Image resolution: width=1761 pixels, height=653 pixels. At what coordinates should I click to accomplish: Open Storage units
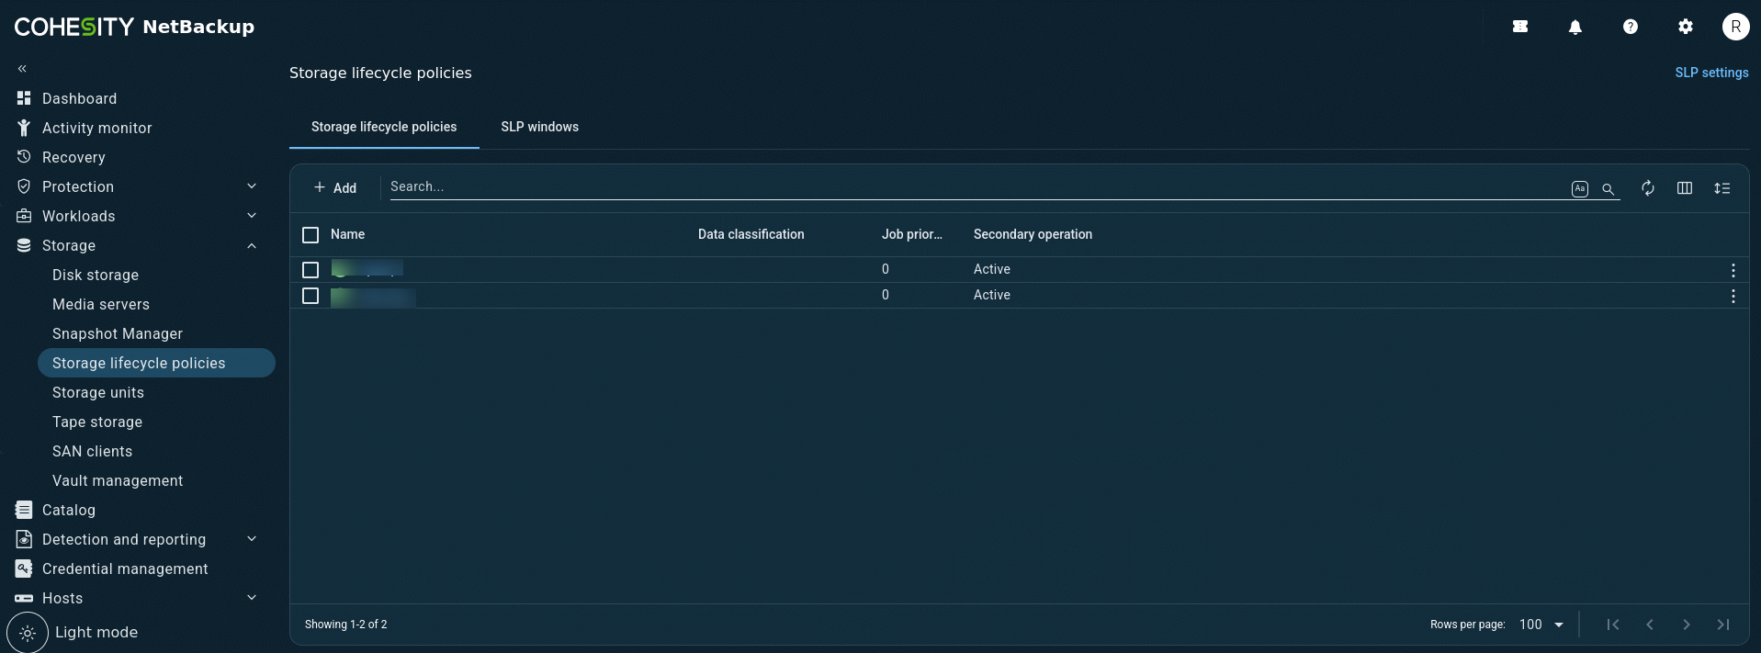(98, 392)
